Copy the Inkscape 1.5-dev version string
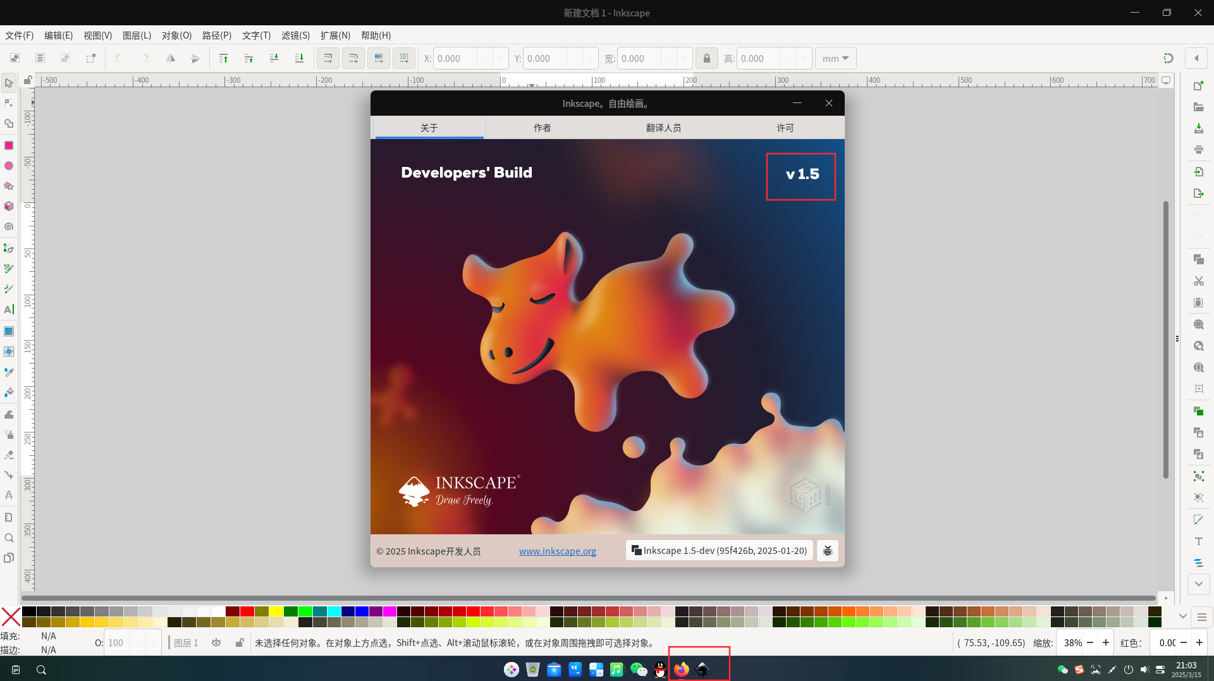The image size is (1214, 681). coord(719,551)
